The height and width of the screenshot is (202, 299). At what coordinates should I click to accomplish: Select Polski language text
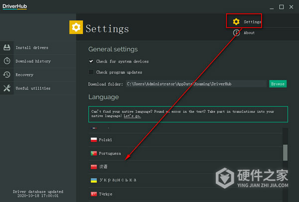[x=105, y=140]
